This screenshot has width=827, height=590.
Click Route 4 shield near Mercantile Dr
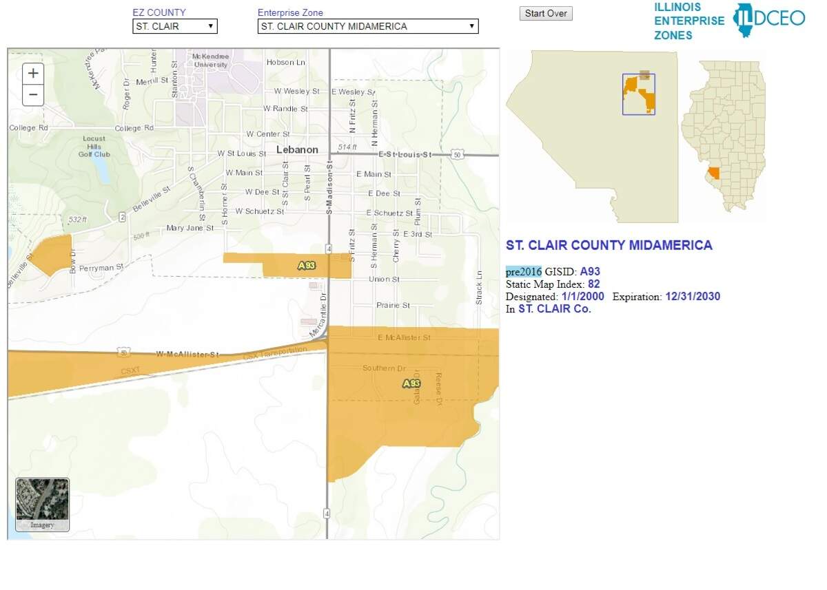pos(329,248)
